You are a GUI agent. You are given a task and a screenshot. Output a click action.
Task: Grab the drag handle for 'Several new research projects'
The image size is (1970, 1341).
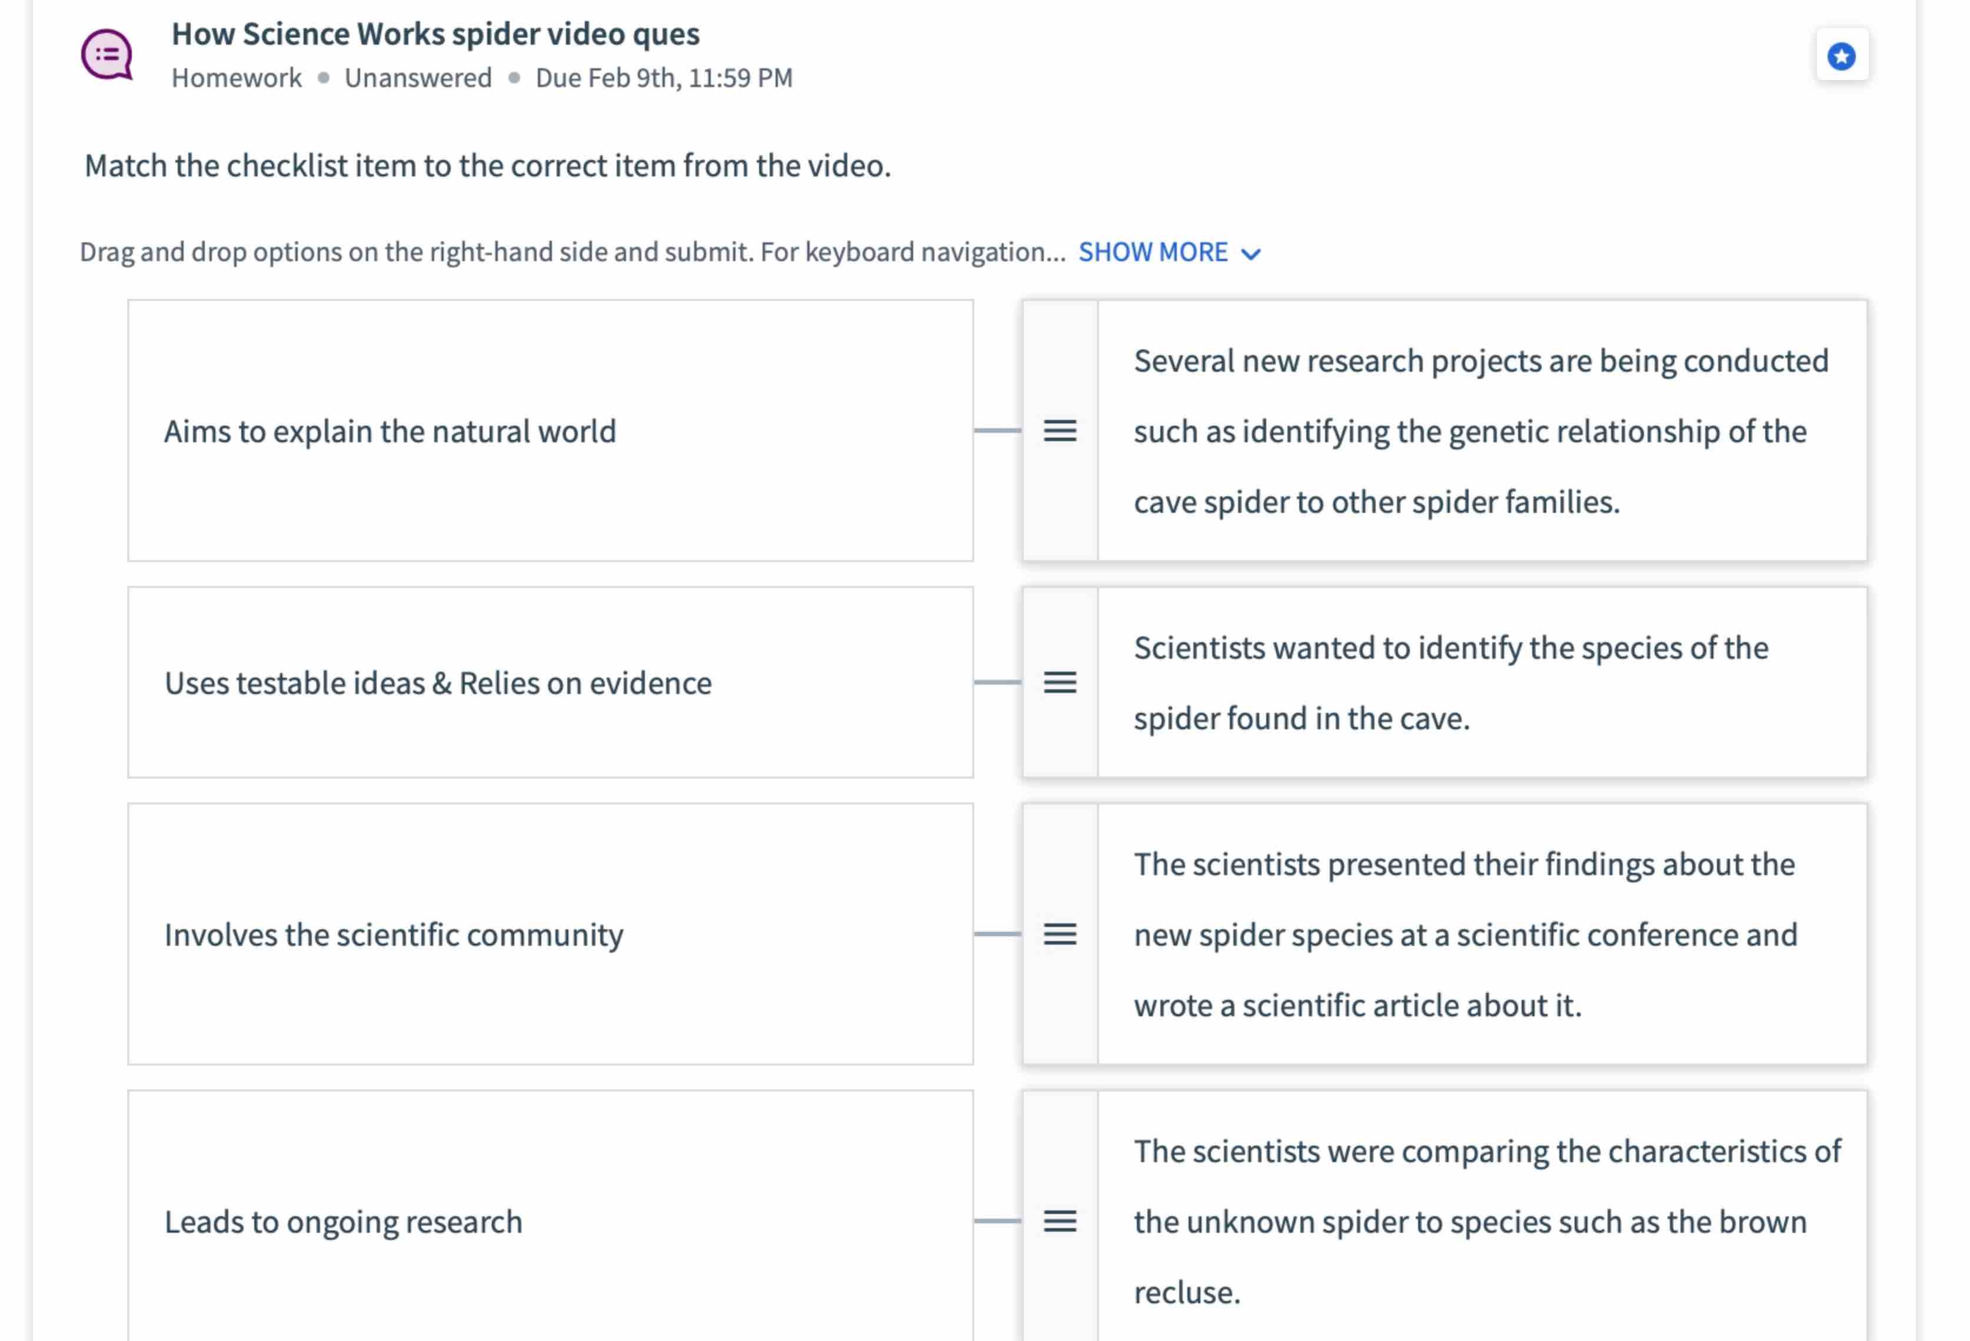coord(1060,431)
